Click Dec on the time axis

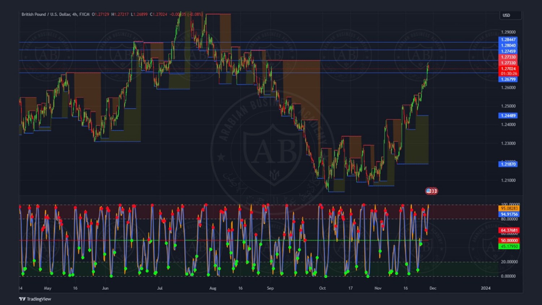coord(433,288)
